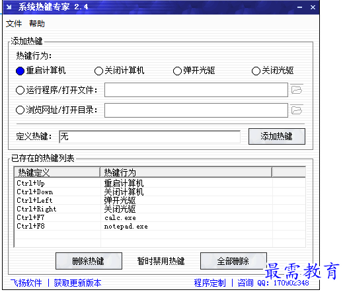Select the 浏览网址/打开目录 radio option
This screenshot has height=292, width=345.
[x=56, y=110]
